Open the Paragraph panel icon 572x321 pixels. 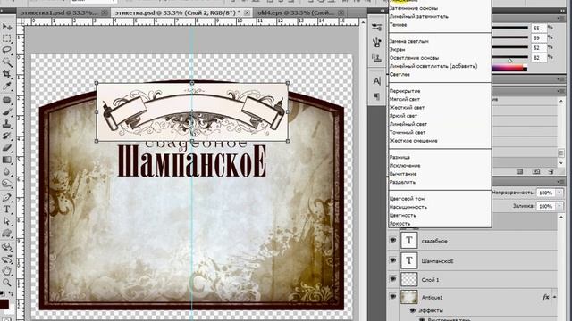pyautogui.click(x=376, y=96)
